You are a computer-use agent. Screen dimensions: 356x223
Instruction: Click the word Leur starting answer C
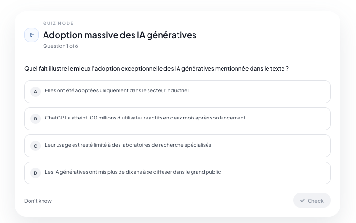[50, 145]
